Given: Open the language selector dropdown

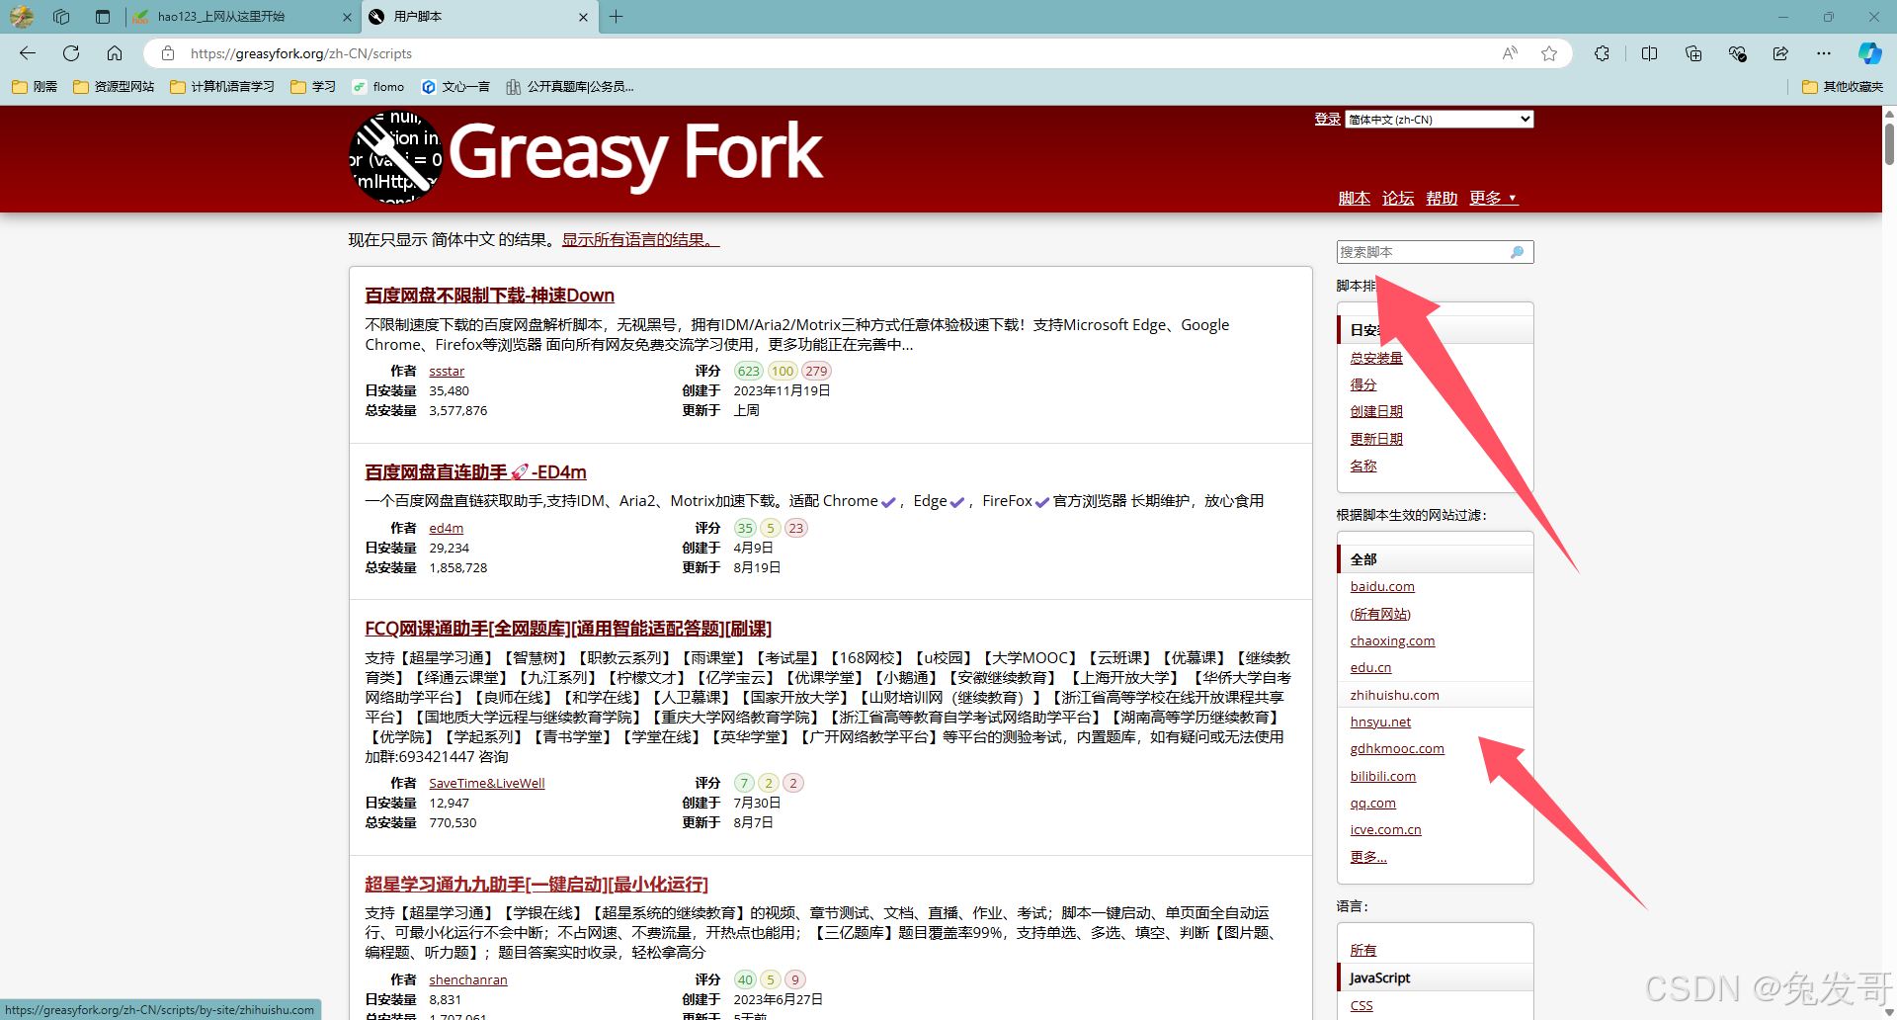Looking at the screenshot, I should pos(1440,120).
